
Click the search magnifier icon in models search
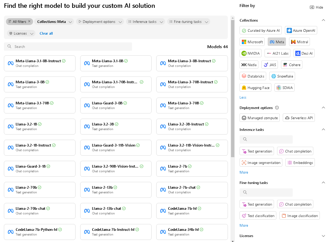9,47
